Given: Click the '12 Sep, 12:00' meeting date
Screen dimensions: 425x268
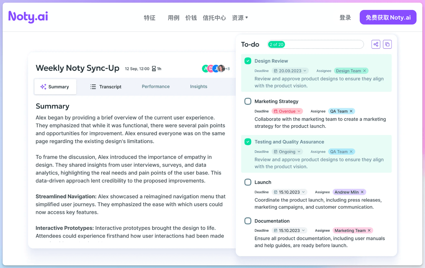Looking at the screenshot, I should (137, 69).
